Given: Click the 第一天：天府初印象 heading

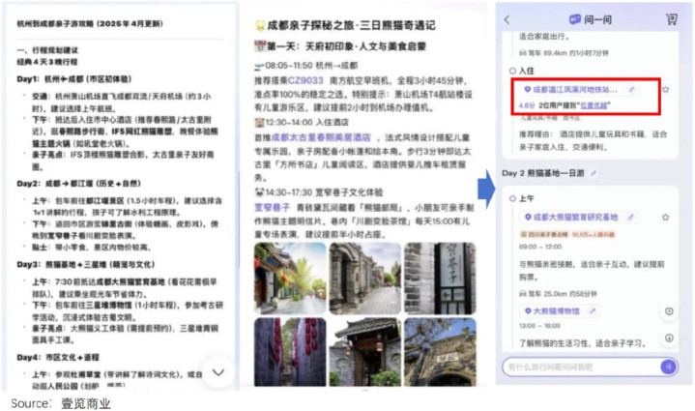Looking at the screenshot, I should pos(346,45).
